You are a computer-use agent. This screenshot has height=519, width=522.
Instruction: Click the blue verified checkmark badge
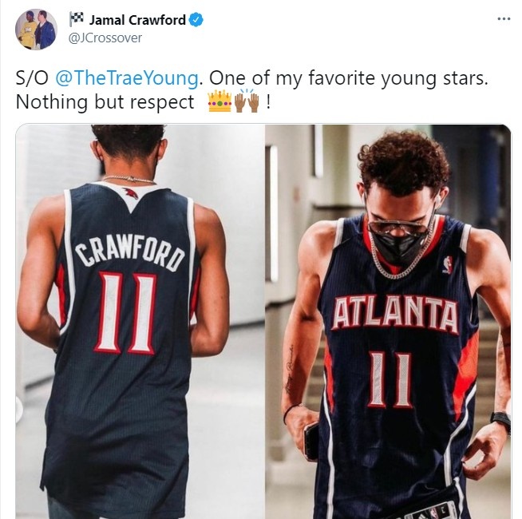(196, 20)
